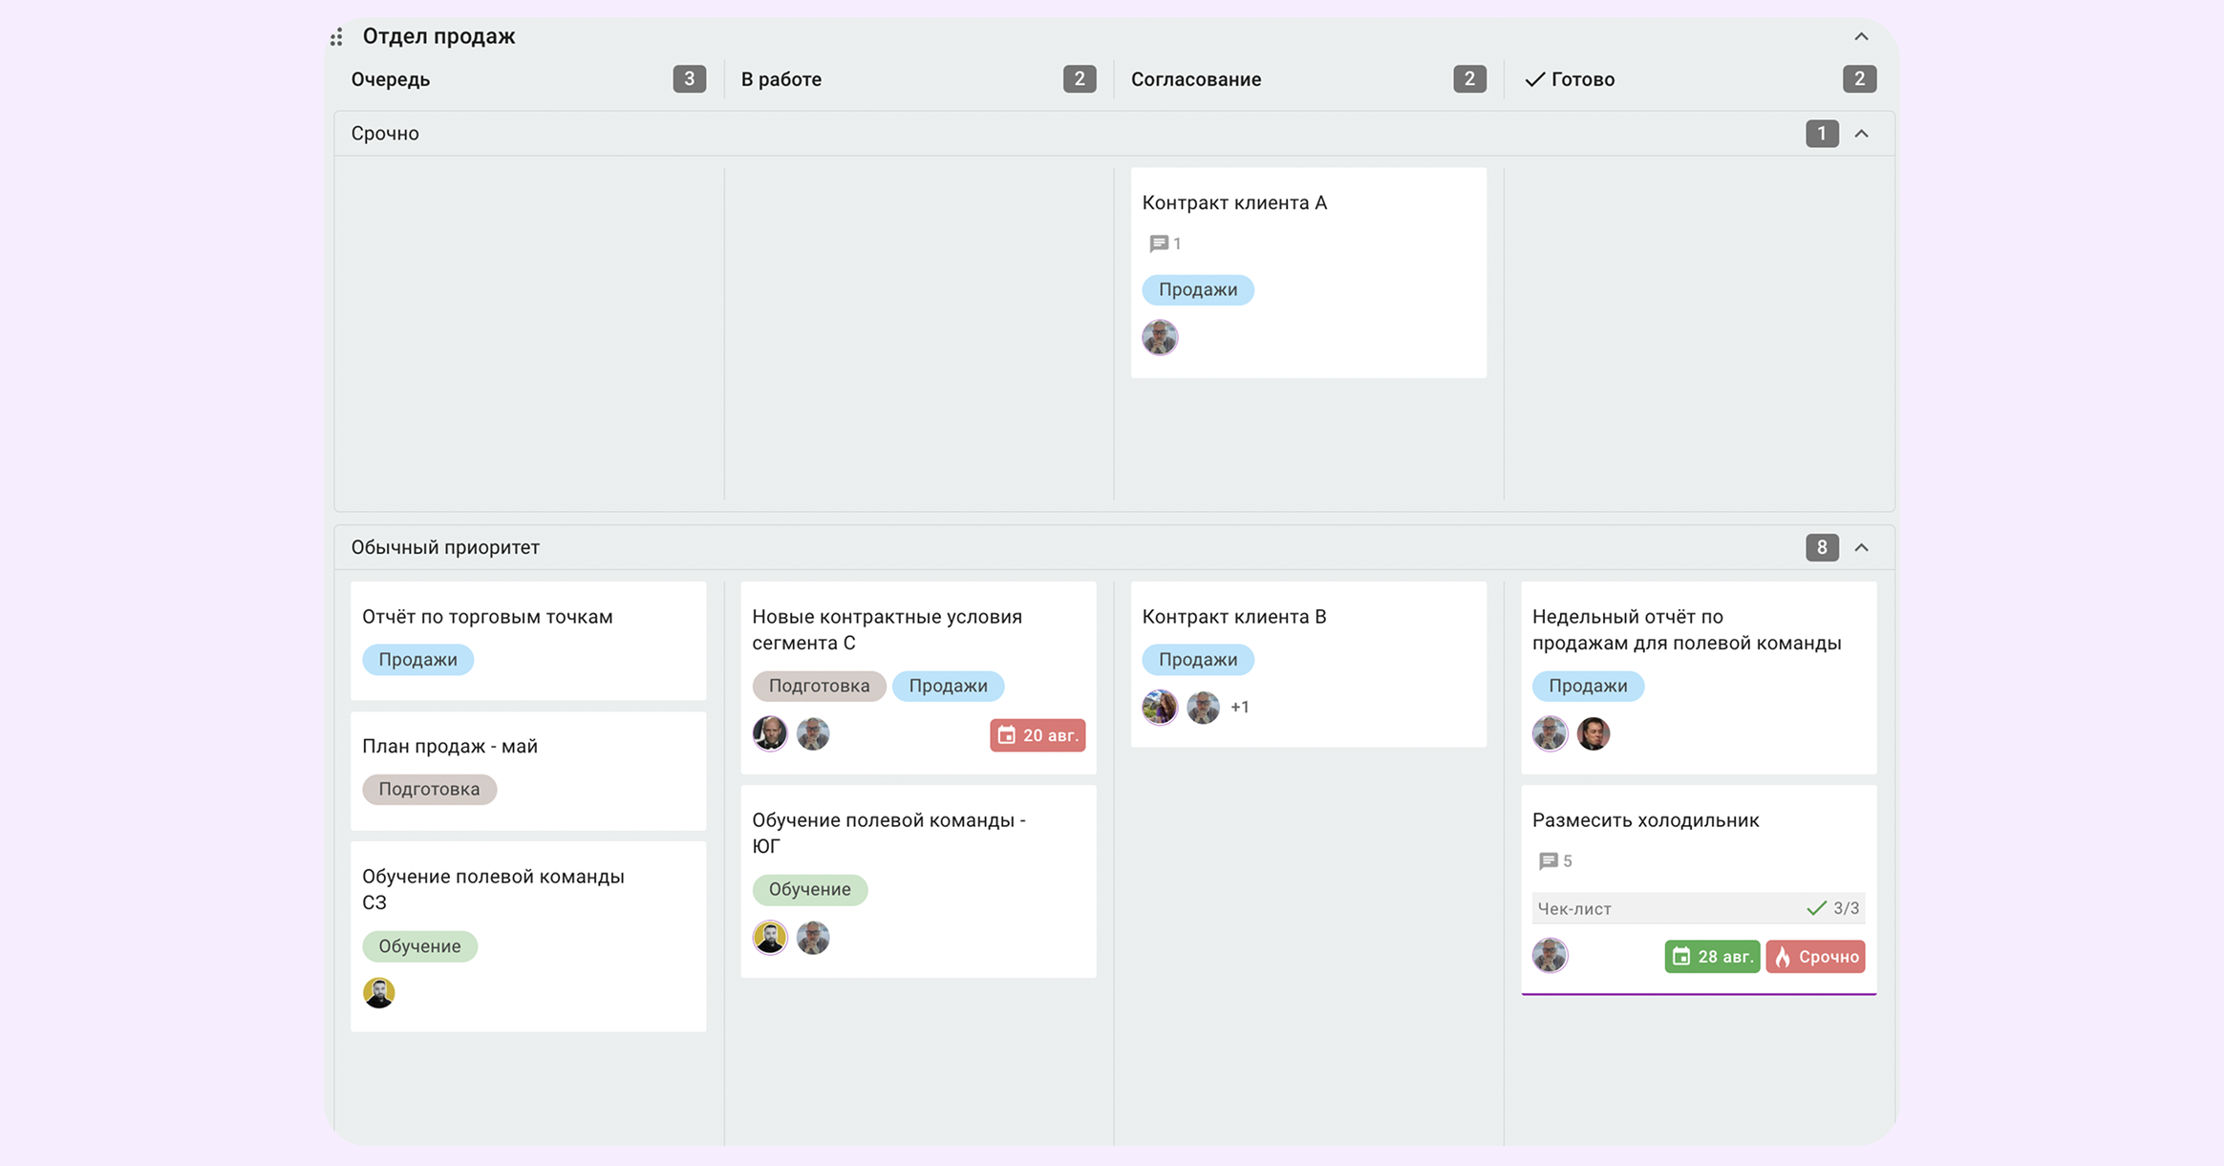
Task: Select the Очередь column header
Action: (391, 79)
